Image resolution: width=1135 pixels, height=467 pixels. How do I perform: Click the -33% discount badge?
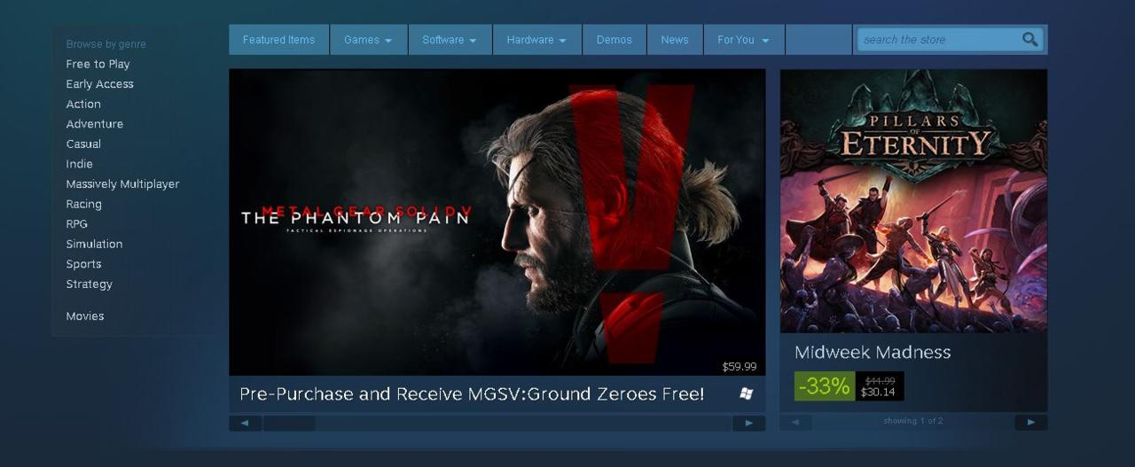click(824, 386)
